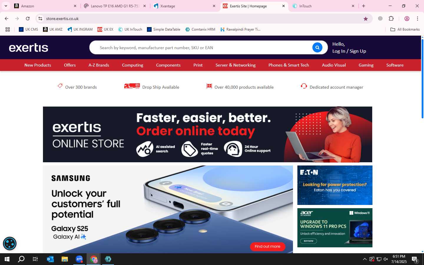Viewport: 424px width, 265px height.
Task: Open Task View on taskbar
Action: coord(35,259)
